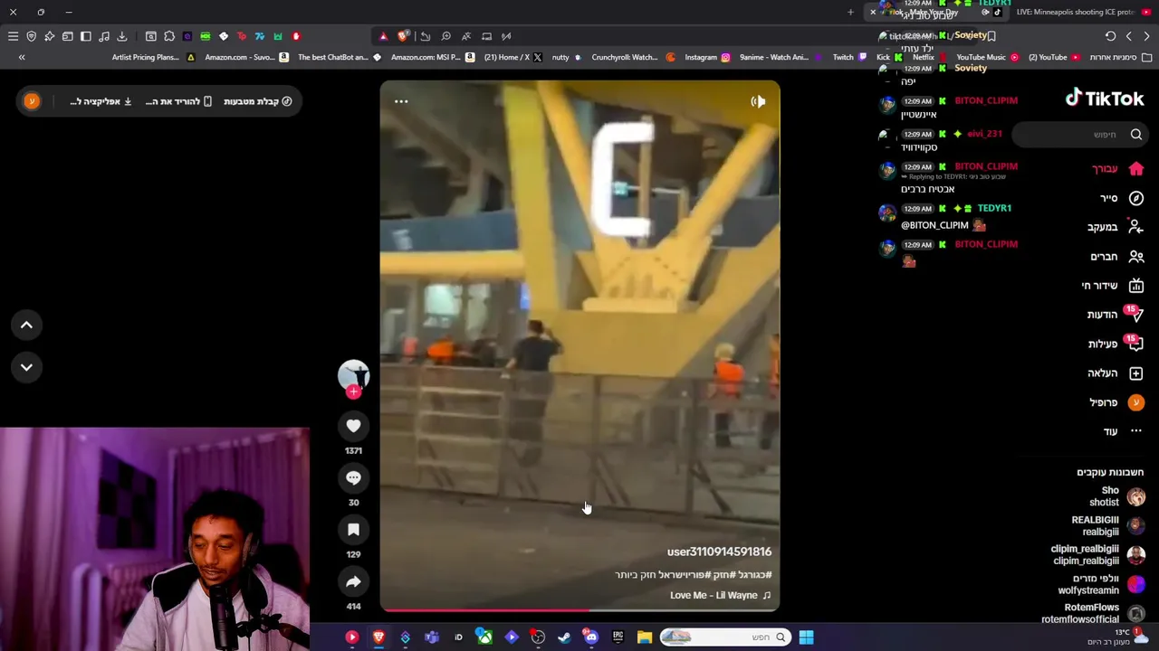Bookmark this page in address bar

click(x=991, y=36)
